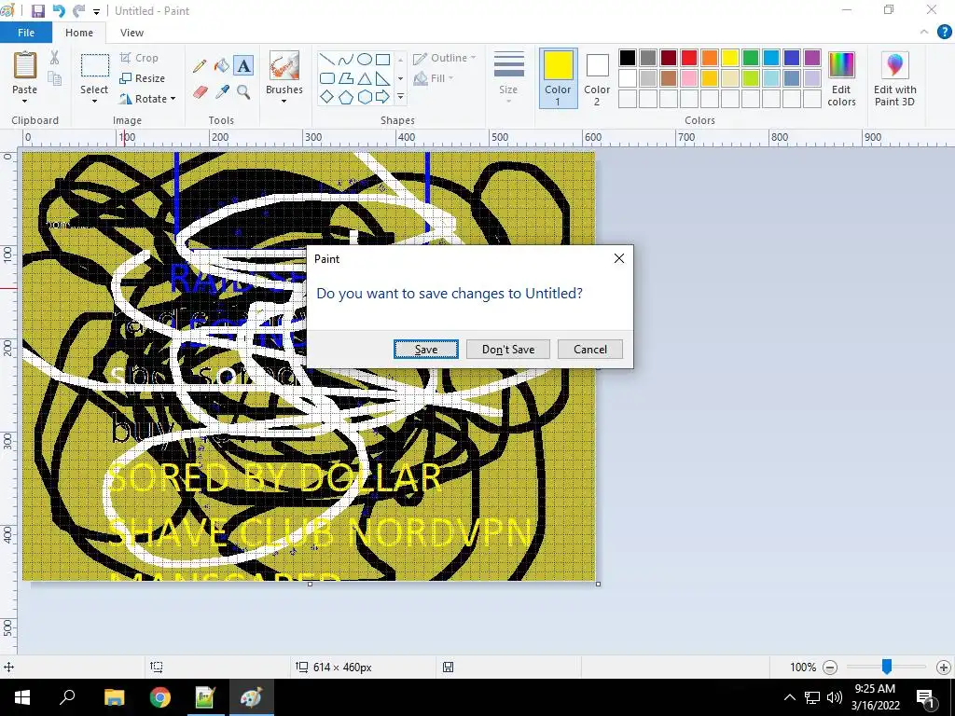
Task: Choose the Hexagon shape
Action: (x=365, y=97)
